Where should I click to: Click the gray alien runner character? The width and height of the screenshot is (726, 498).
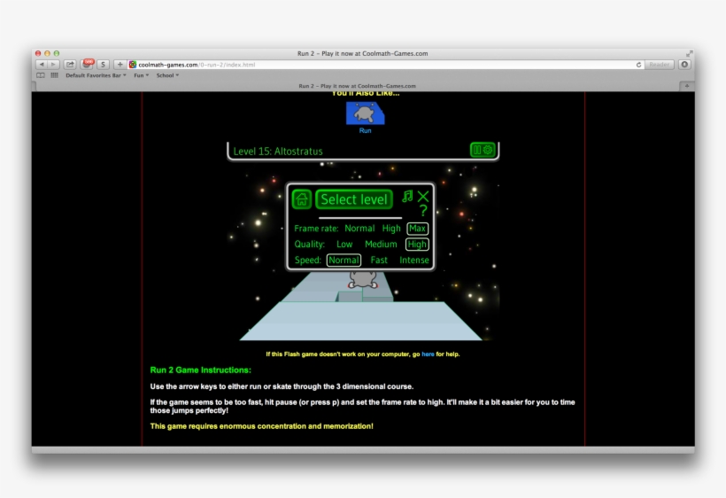click(363, 279)
